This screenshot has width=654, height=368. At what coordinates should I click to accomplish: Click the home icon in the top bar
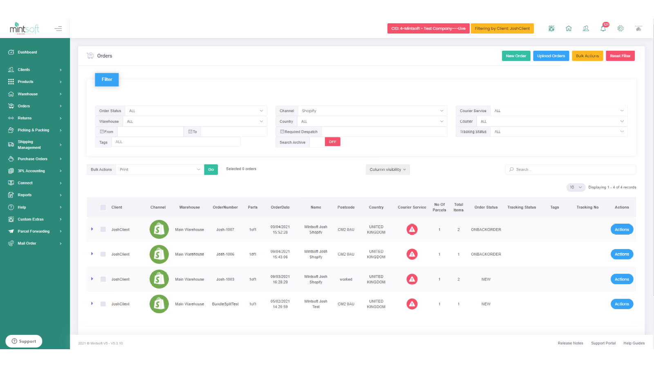569,28
